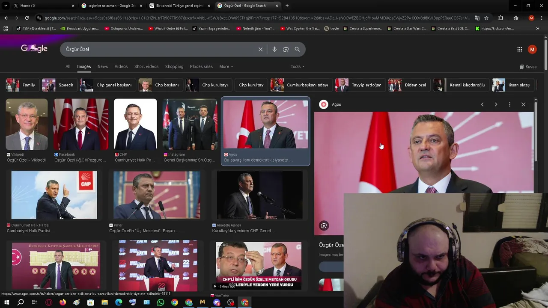Viewport: 548px width, 308px height.
Task: Open the Google apps grid
Action: [x=519, y=49]
